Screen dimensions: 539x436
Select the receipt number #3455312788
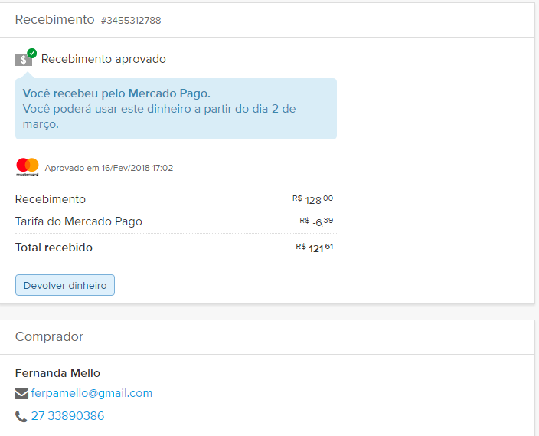(x=131, y=20)
